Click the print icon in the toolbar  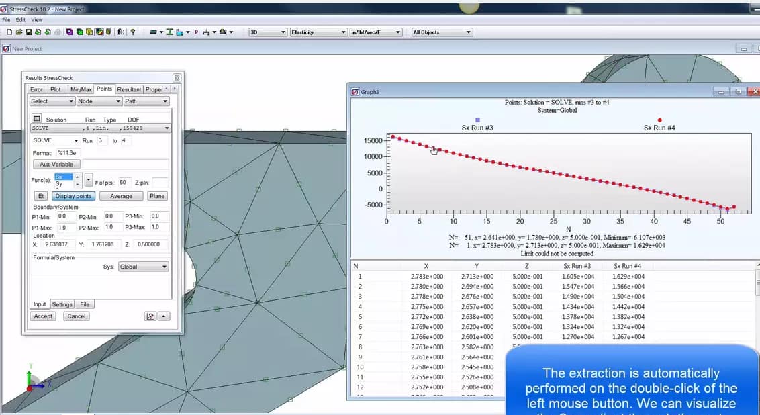pyautogui.click(x=56, y=32)
